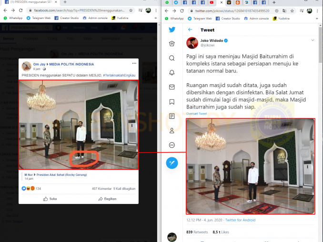Open the Chrome menu in the Facebook window
The image size is (323, 242).
coord(156,10)
